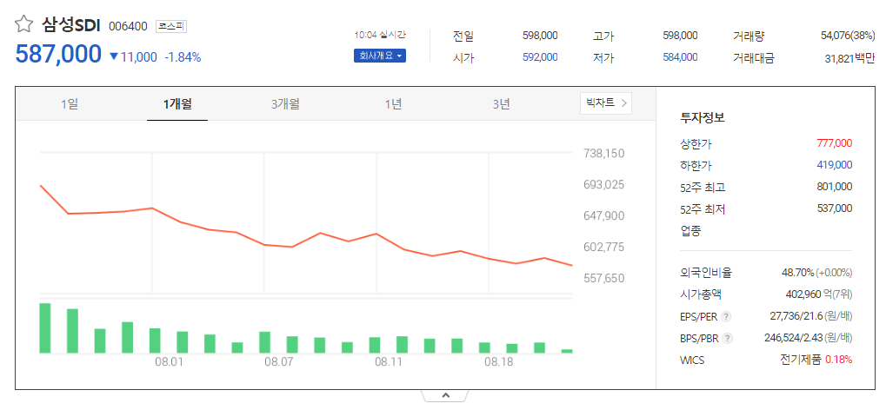The height and width of the screenshot is (410, 886).
Task: Click the 557,650 y-axis price label
Action: [603, 279]
